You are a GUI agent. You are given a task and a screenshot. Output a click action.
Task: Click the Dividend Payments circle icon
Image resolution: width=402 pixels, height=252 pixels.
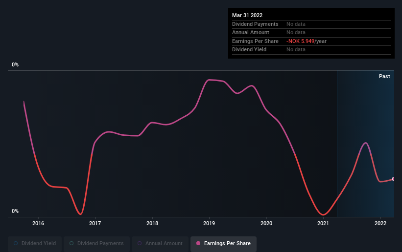point(71,243)
